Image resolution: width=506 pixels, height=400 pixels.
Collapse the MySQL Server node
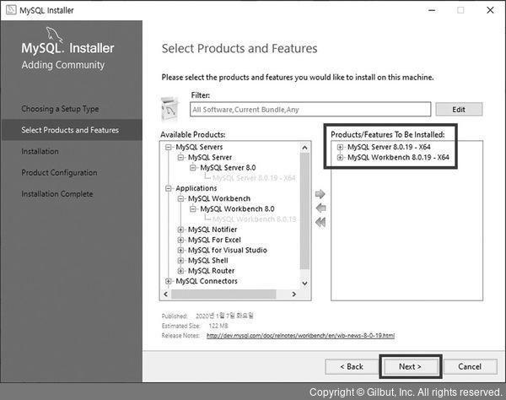pyautogui.click(x=180, y=158)
